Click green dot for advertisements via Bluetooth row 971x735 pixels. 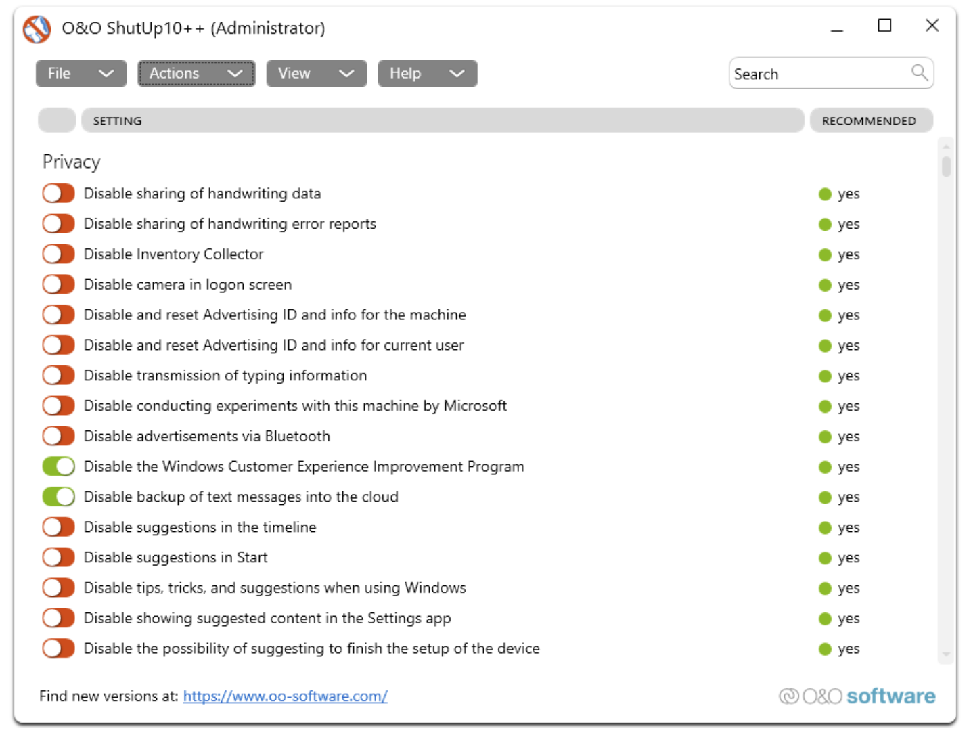(825, 437)
